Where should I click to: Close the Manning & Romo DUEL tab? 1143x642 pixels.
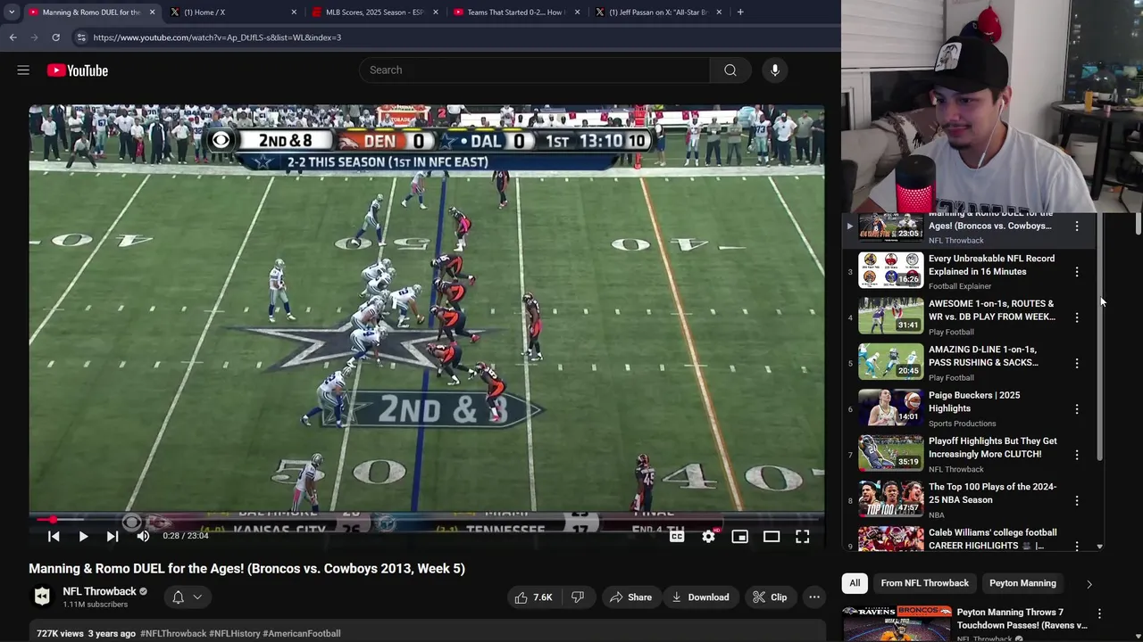(x=152, y=12)
